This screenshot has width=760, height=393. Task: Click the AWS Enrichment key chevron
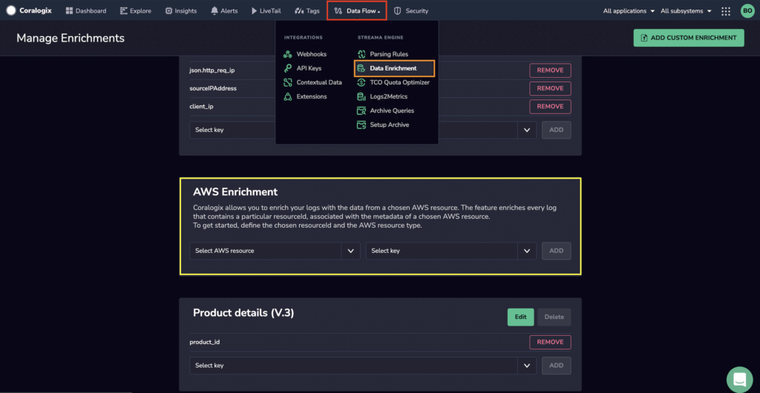pyautogui.click(x=527, y=251)
